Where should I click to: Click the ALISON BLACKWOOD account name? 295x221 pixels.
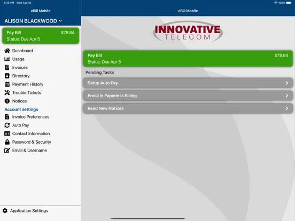tap(30, 21)
